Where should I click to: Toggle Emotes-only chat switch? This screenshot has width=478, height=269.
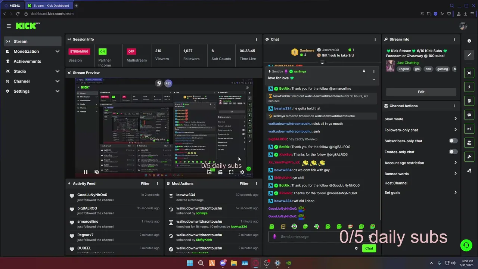453,152
